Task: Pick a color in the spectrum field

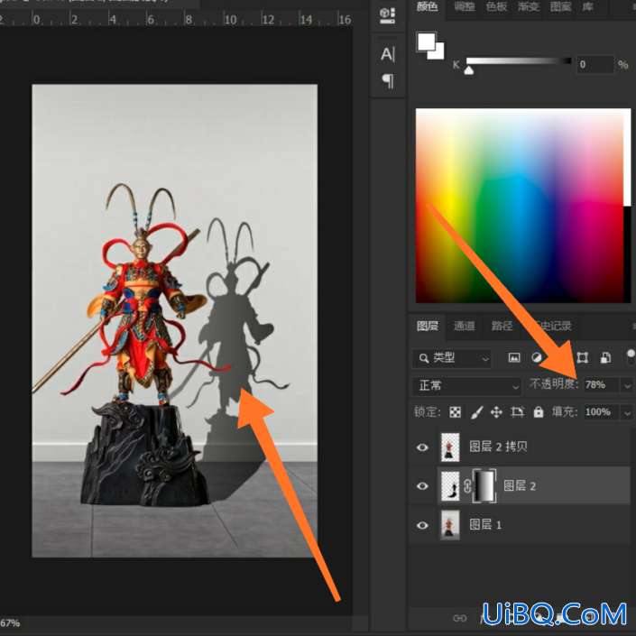Action: 520,206
